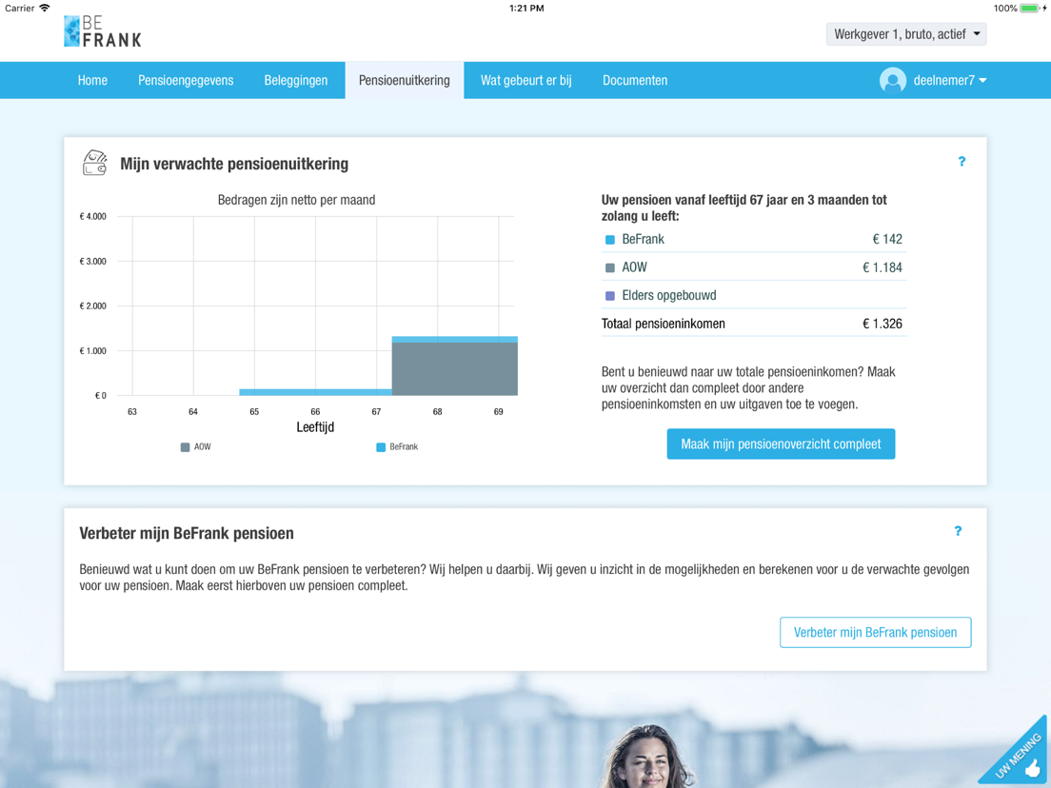Open the Pensioengegevens tab
This screenshot has width=1051, height=788.
pos(186,80)
